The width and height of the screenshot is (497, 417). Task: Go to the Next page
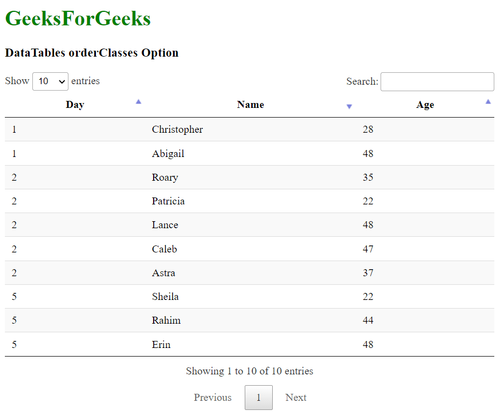(296, 398)
